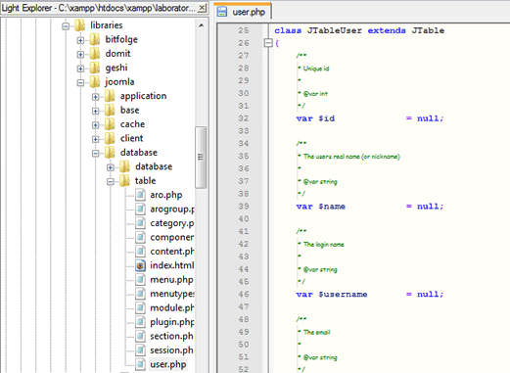Select the client folder icon
510x373 pixels.
coord(110,138)
